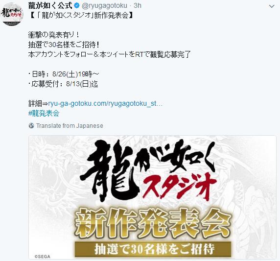Click the red スタジオ lettering in image
The width and height of the screenshot is (280, 261).
(x=180, y=187)
